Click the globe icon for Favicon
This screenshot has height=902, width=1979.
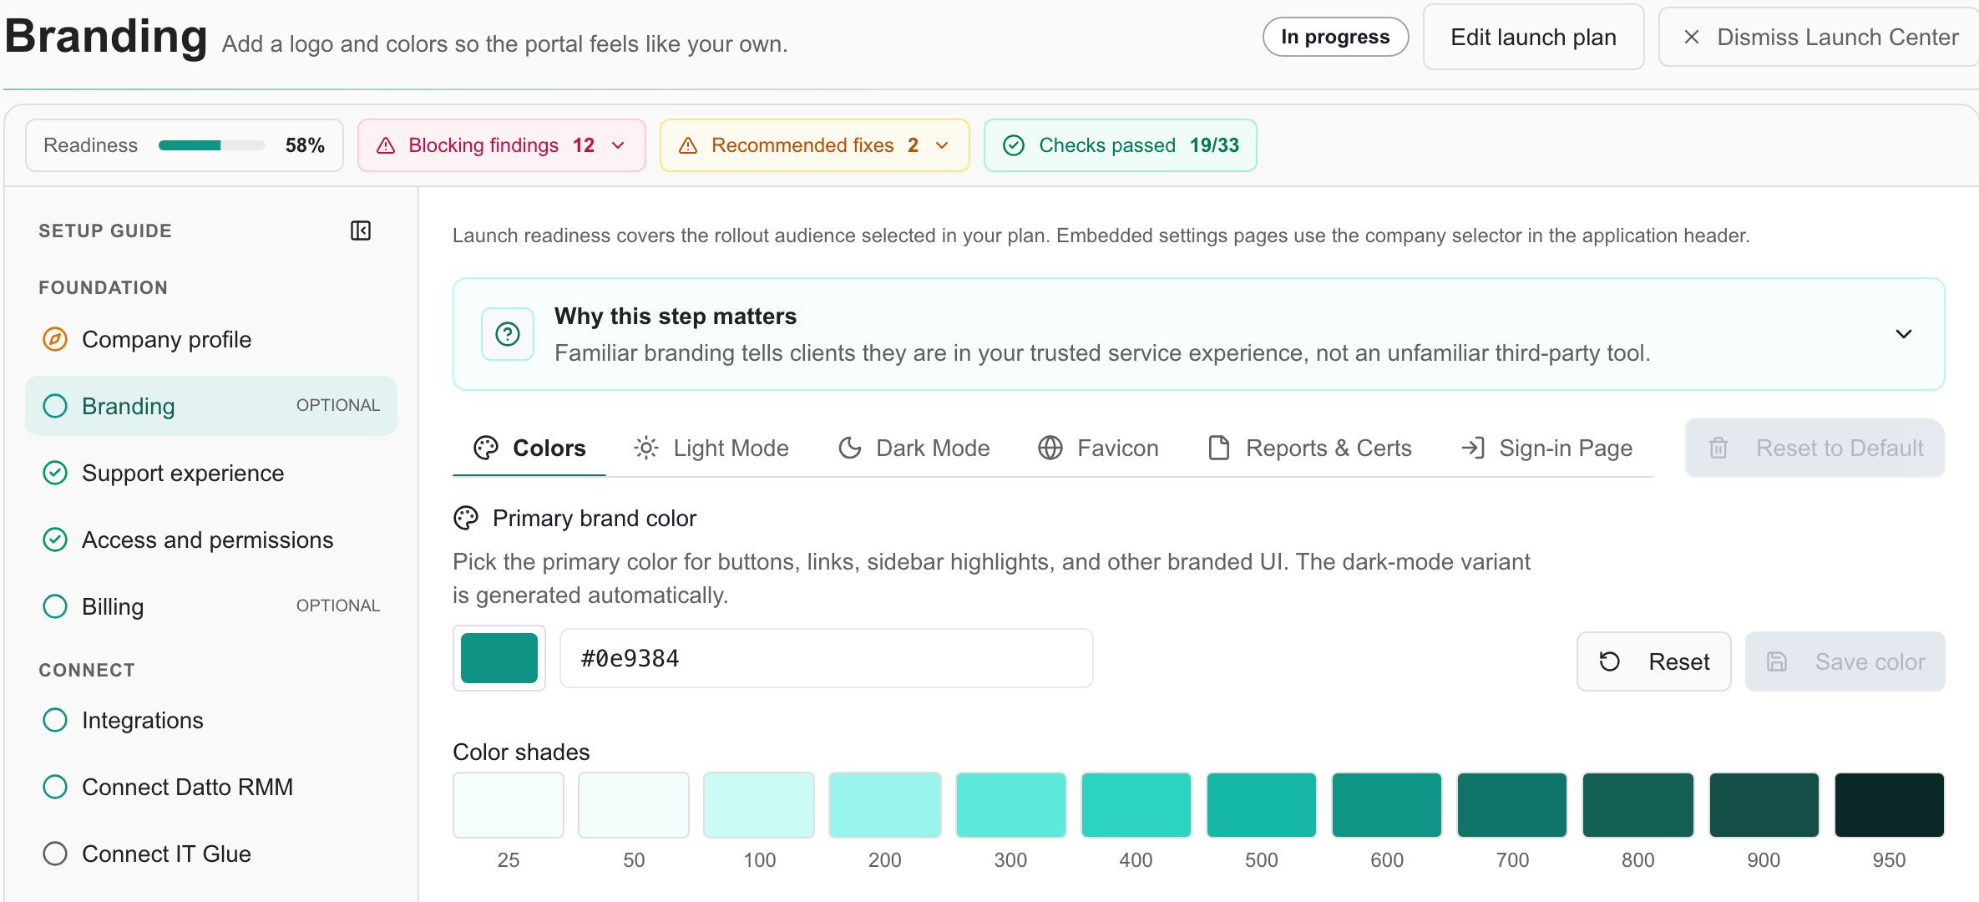pos(1050,448)
